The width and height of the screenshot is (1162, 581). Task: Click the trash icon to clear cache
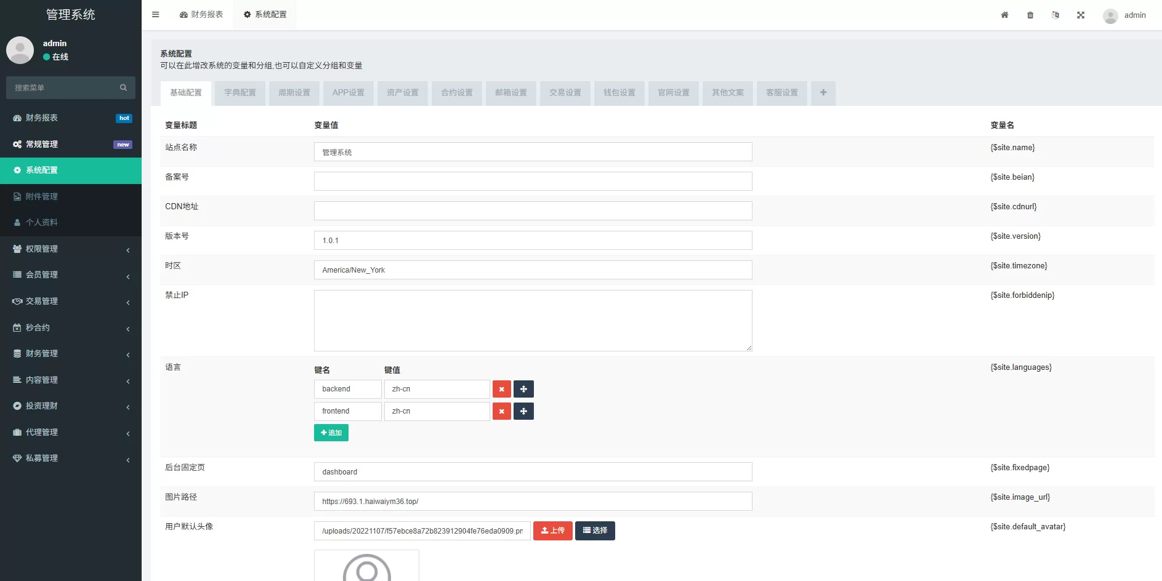[x=1030, y=15]
